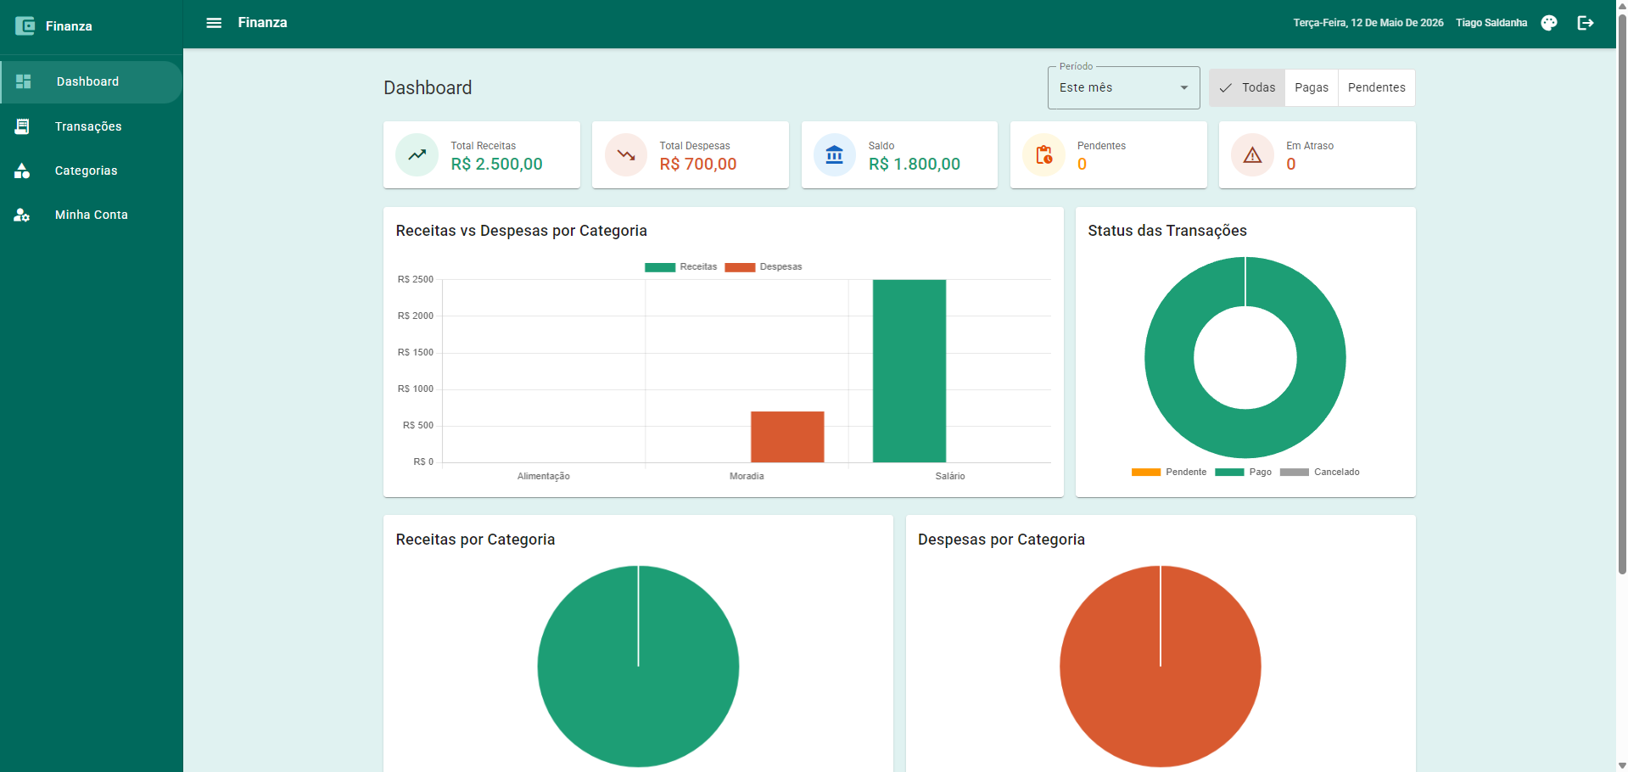The image size is (1628, 772).
Task: Click the Status das Transações heading
Action: (1167, 231)
